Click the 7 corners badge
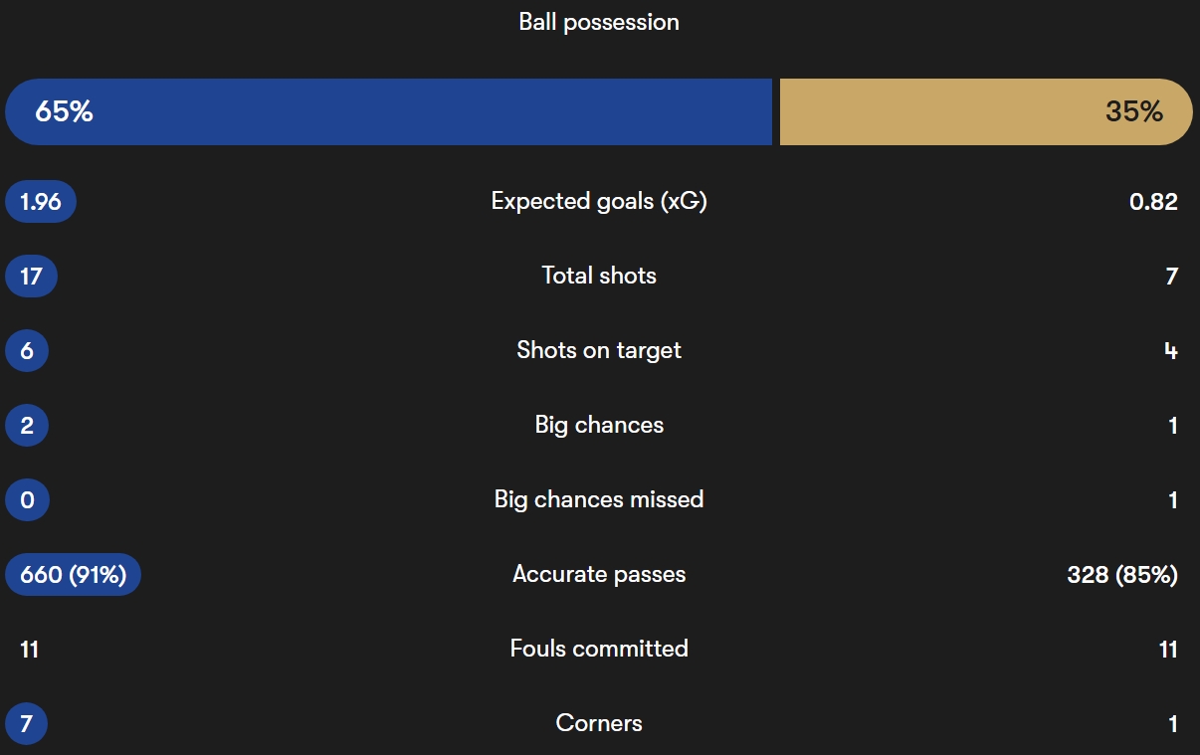The height and width of the screenshot is (755, 1200). (27, 723)
